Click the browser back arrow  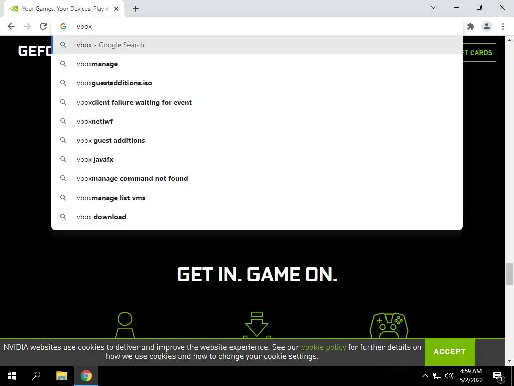[11, 26]
